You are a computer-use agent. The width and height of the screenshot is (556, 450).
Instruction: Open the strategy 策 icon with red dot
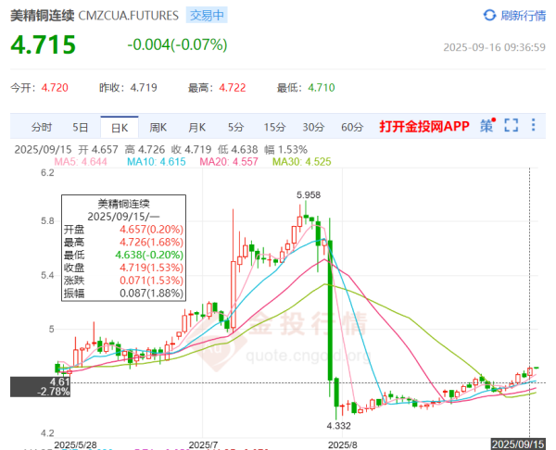pos(488,125)
